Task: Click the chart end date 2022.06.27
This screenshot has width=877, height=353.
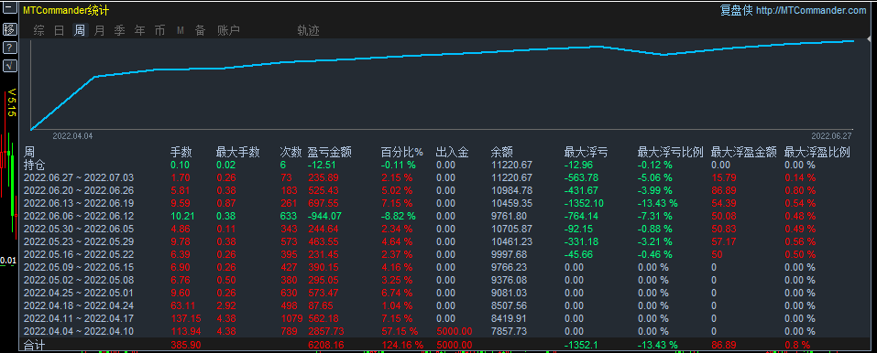Action: point(832,135)
